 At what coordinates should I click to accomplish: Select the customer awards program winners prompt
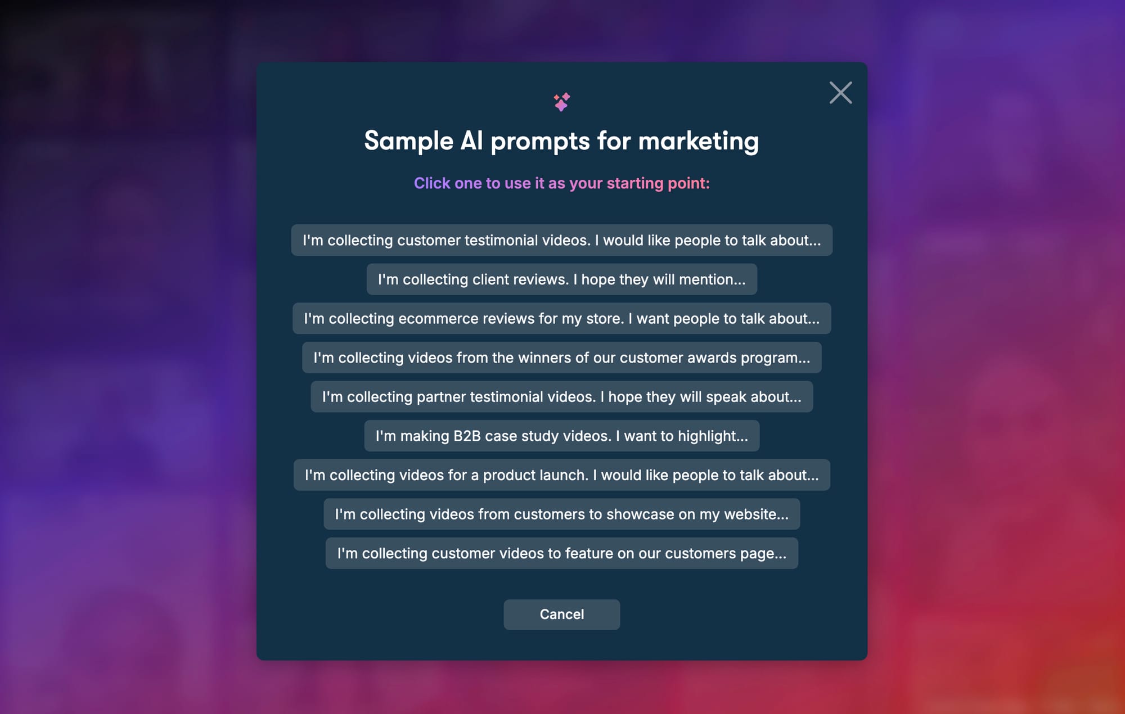tap(561, 358)
